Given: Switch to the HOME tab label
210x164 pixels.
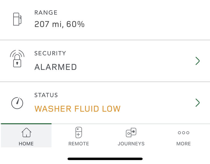Looking at the screenshot, I should click(x=26, y=144).
